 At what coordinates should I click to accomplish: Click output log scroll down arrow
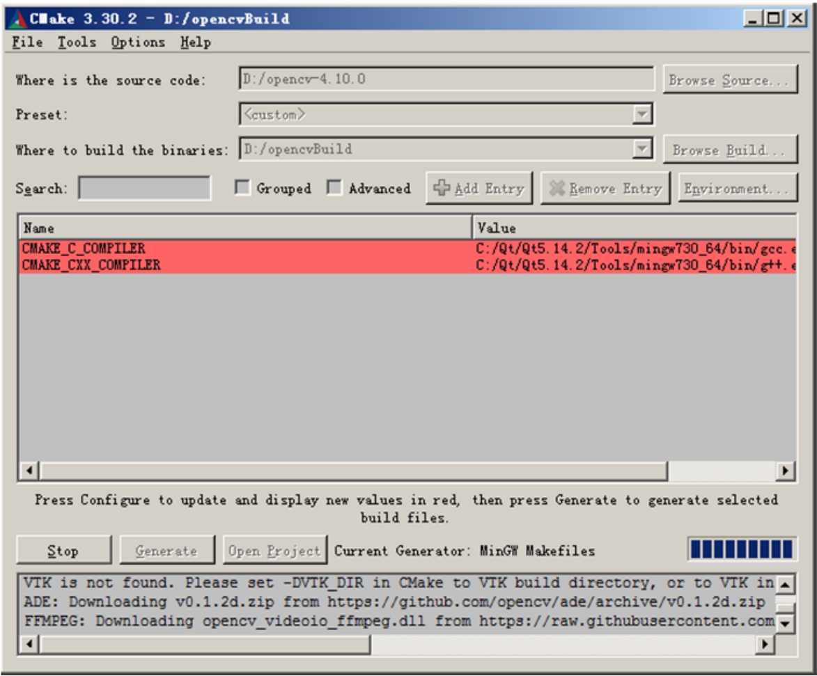coord(785,622)
